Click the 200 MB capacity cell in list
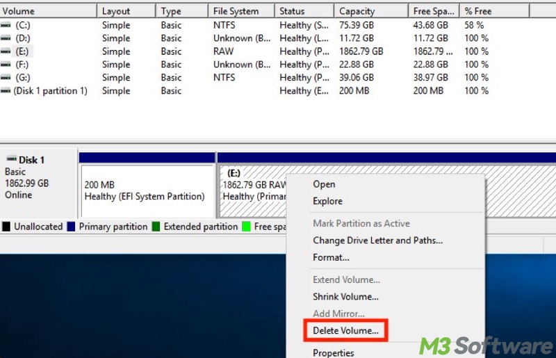 [x=354, y=90]
